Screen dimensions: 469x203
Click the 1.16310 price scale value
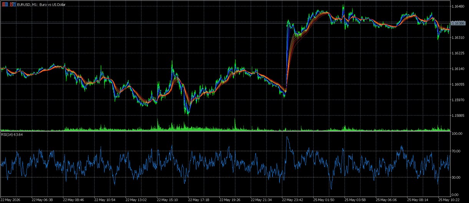(458, 38)
